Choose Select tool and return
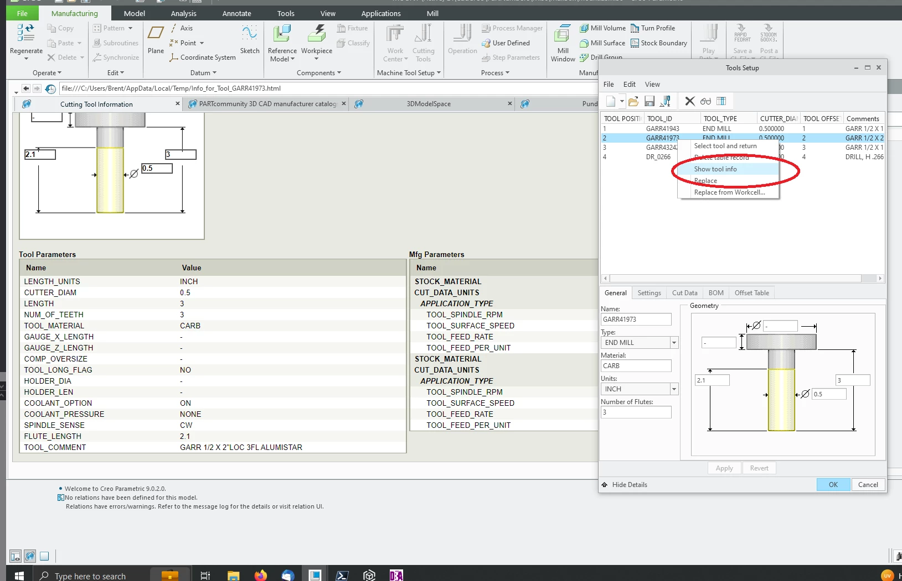Image resolution: width=902 pixels, height=581 pixels. tap(728, 146)
